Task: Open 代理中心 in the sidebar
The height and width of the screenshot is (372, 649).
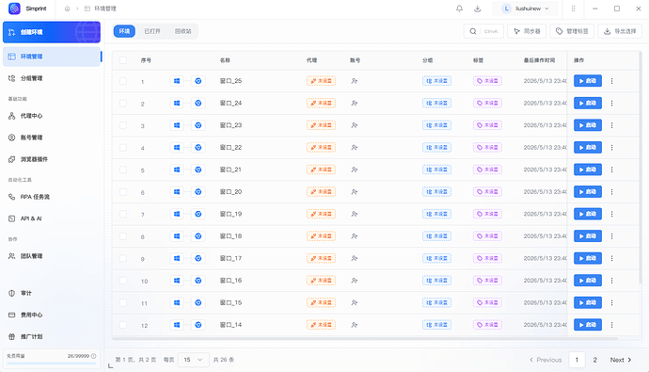Action: pyautogui.click(x=52, y=116)
